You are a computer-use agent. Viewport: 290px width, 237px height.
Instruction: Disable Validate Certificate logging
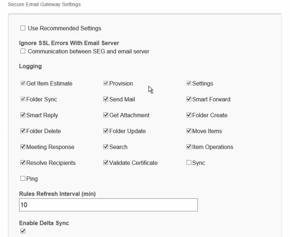(x=106, y=163)
